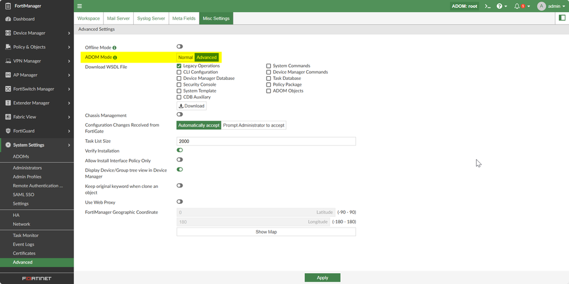Click the Show Map button
The width and height of the screenshot is (569, 284).
click(266, 232)
